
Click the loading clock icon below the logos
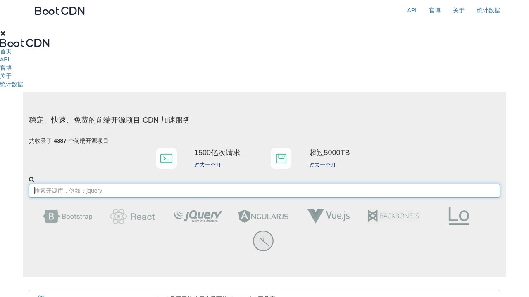coord(263,240)
